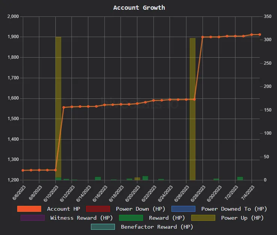277x235 pixels.
Task: Click the Account HP point at 6/16/2023
Action: pos(104,105)
